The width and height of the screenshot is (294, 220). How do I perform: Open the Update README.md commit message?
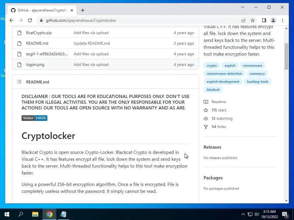click(92, 44)
